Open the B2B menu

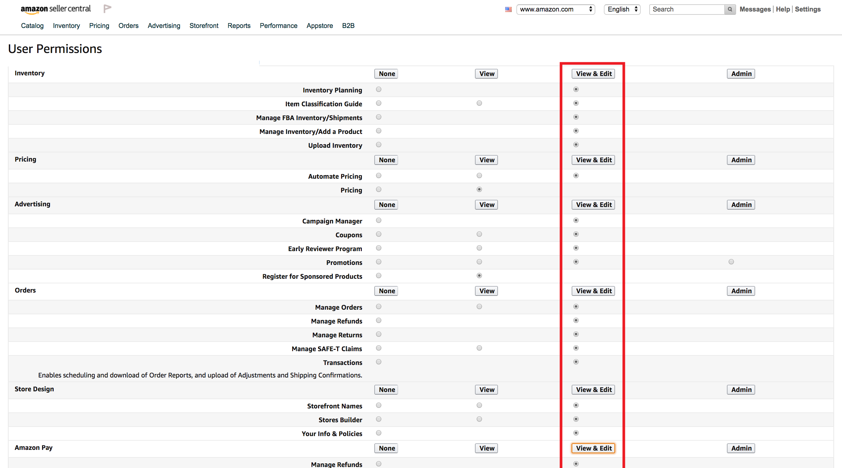point(348,26)
